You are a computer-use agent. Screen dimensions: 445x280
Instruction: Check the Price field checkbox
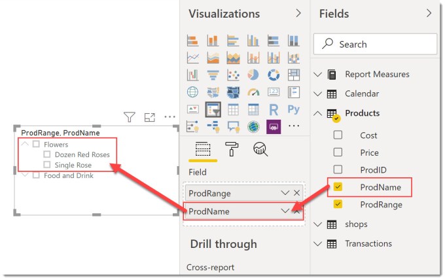coord(338,152)
